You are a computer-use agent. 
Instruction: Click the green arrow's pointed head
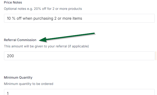tap(42, 40)
